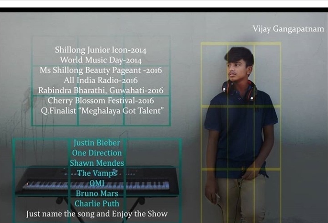Click the Shawn Mendes artist name

97,163
